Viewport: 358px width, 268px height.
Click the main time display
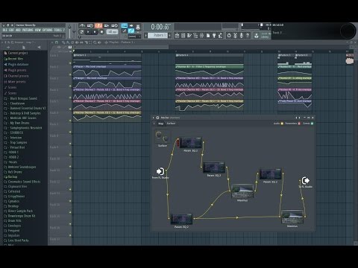pos(160,27)
